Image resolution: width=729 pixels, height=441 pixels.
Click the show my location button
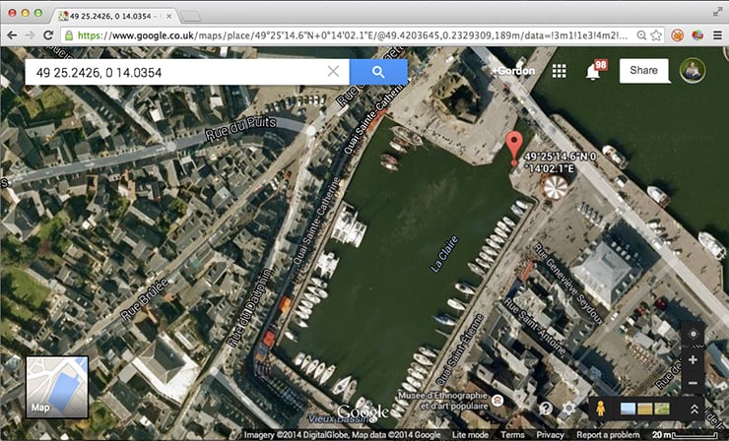click(693, 335)
